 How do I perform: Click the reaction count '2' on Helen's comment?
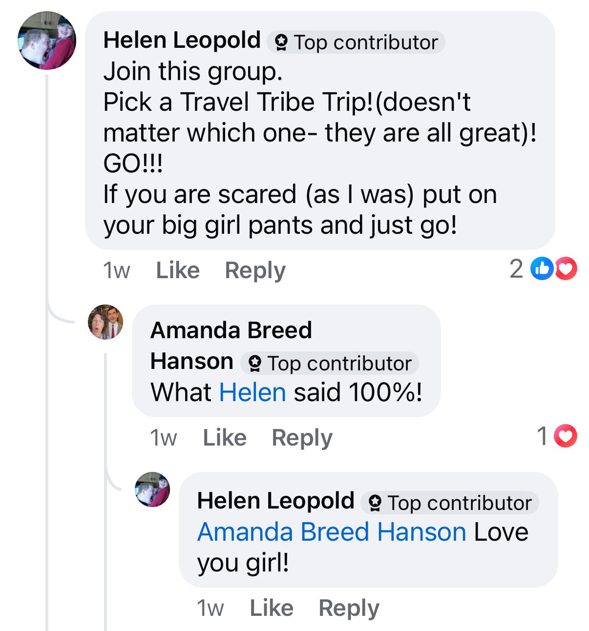coord(516,269)
